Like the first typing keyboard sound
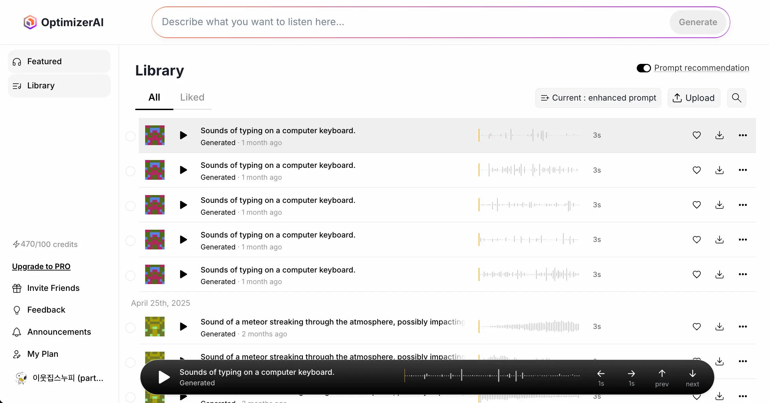 tap(697, 135)
